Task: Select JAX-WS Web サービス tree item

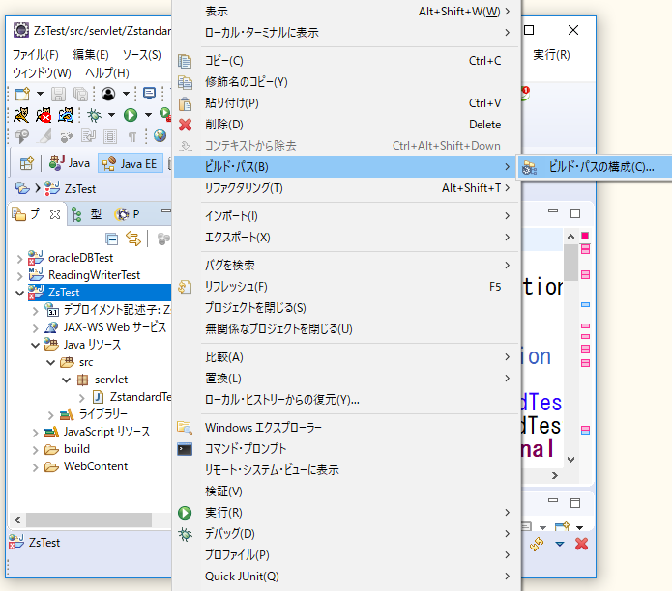Action: tap(115, 327)
